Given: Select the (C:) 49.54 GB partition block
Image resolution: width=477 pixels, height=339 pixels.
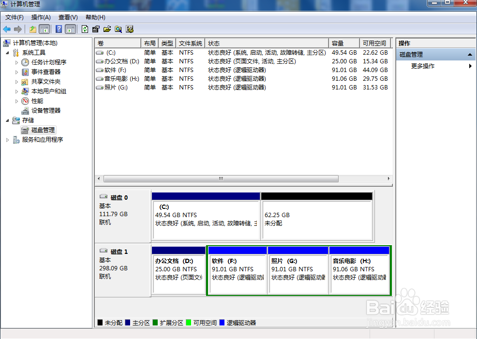Looking at the screenshot, I should (206, 216).
